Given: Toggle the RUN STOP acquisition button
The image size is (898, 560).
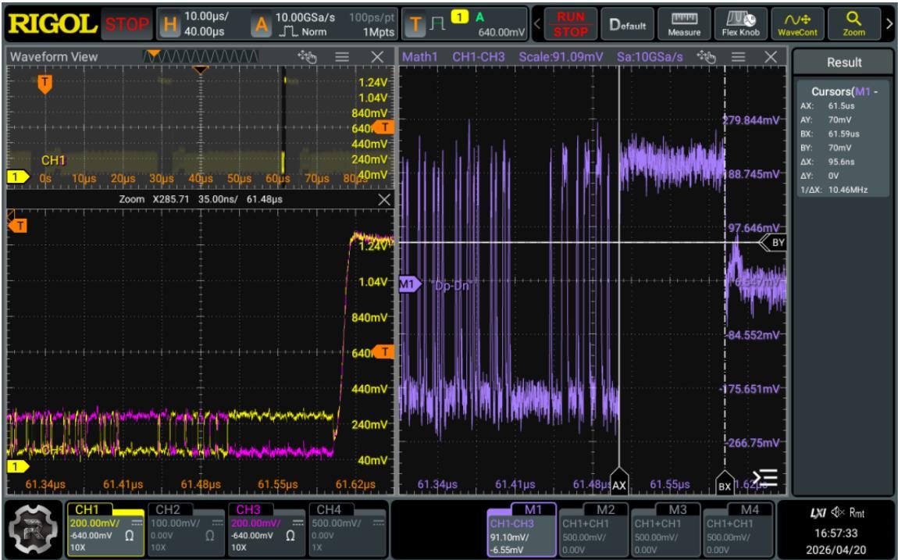Looking at the screenshot, I should [570, 24].
